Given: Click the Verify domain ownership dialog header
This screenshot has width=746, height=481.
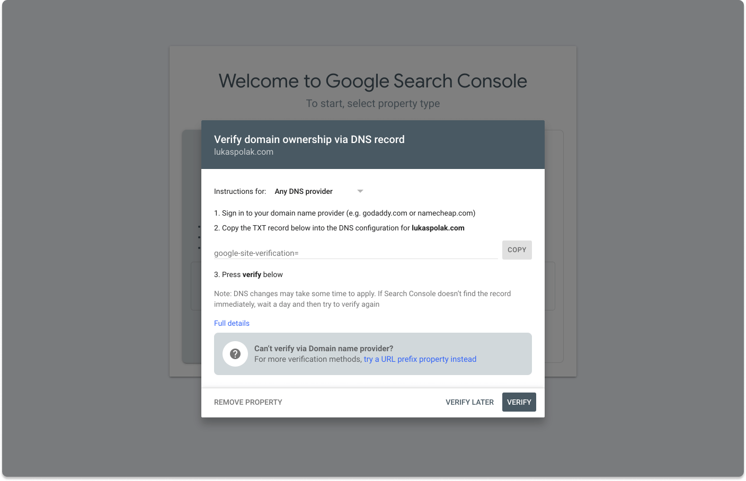Looking at the screenshot, I should point(309,139).
